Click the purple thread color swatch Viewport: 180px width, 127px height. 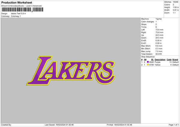click(x=148, y=62)
